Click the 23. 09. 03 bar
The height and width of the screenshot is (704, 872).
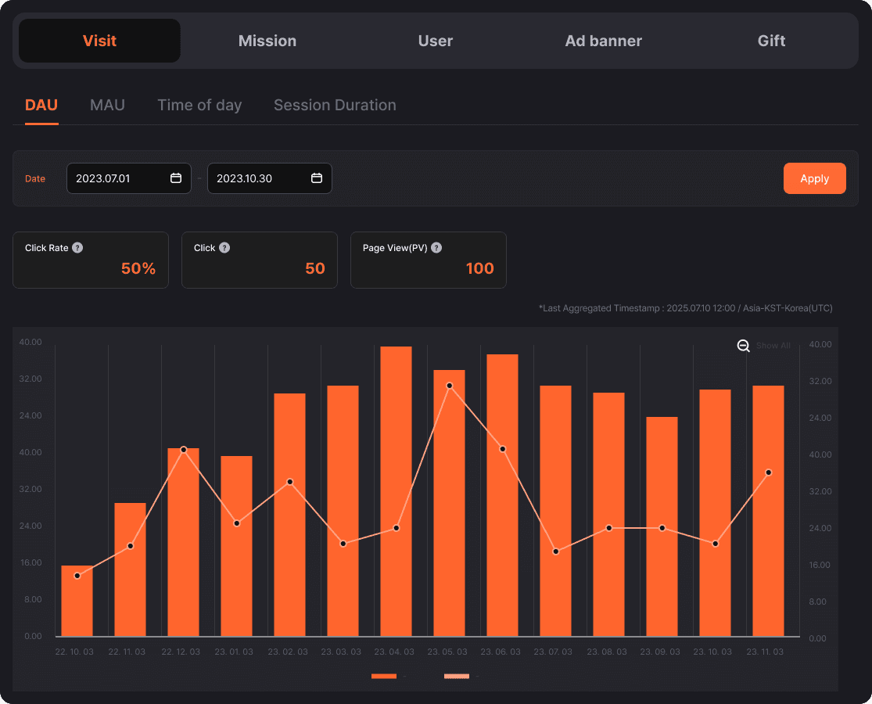(x=662, y=526)
